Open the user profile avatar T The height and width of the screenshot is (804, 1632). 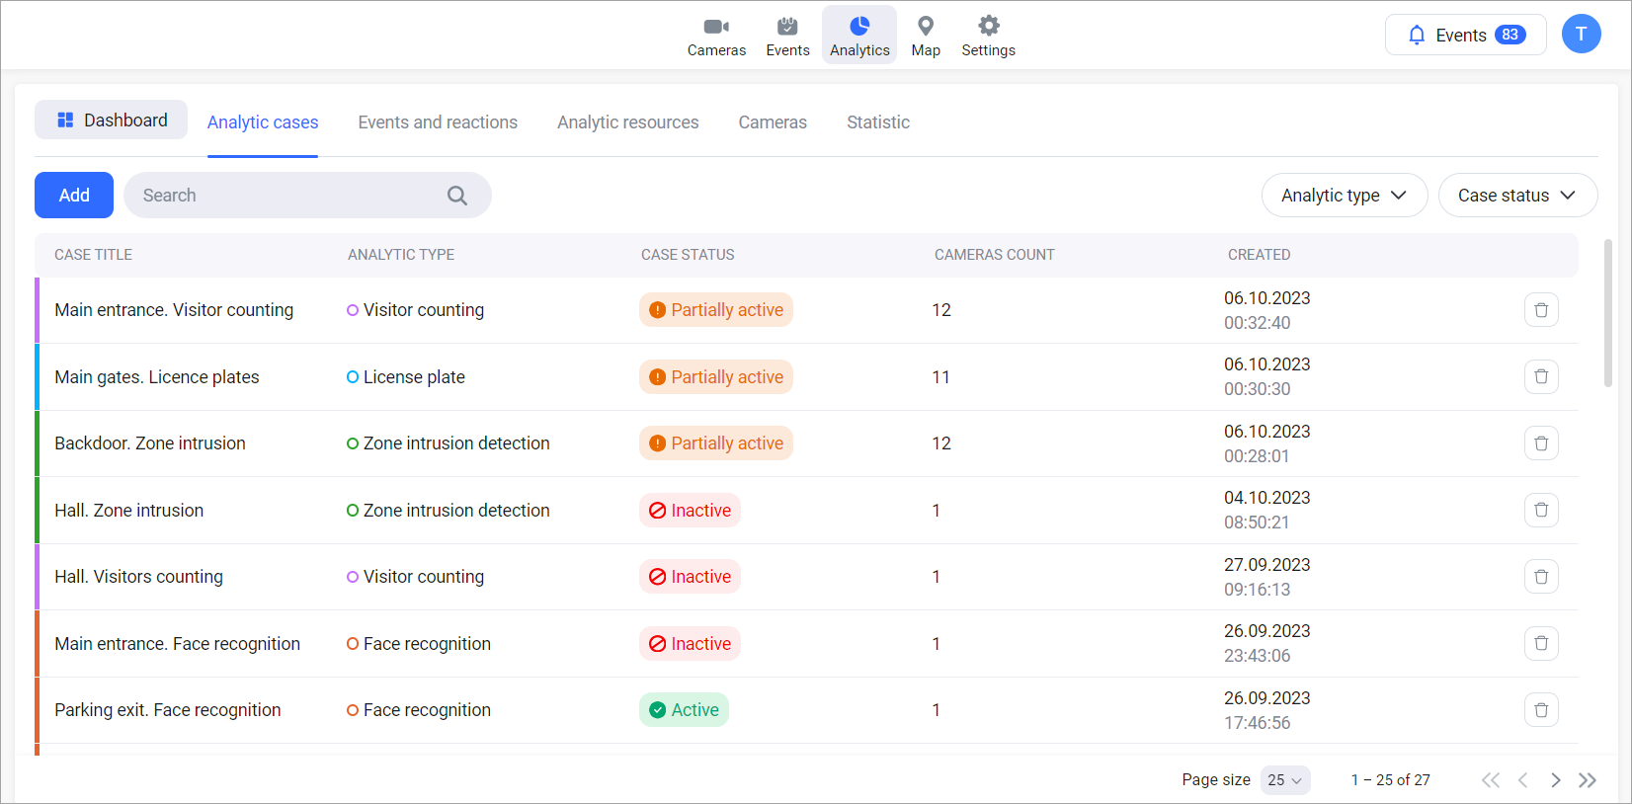1581,35
